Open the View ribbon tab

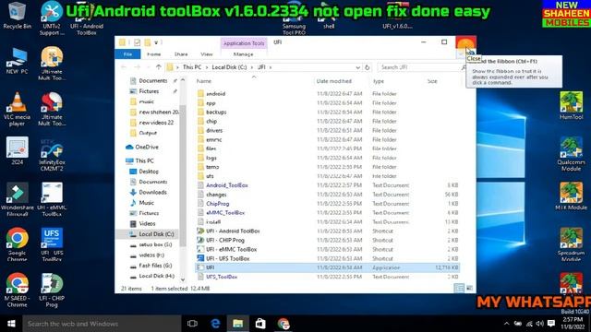point(207,54)
